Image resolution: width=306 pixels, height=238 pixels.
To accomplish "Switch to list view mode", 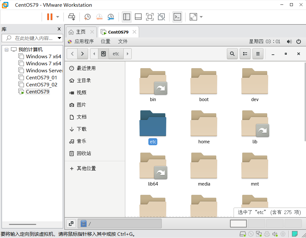I will coord(245,54).
